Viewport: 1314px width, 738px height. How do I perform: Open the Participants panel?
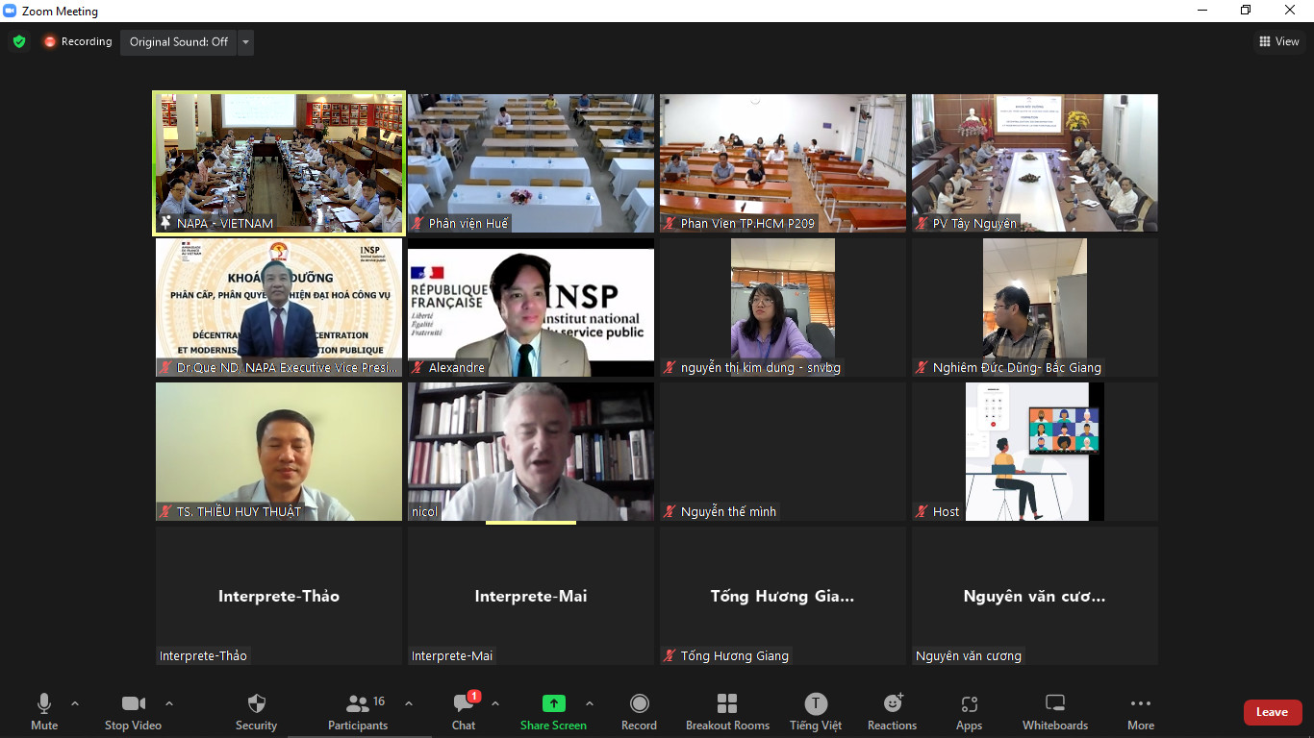(358, 712)
